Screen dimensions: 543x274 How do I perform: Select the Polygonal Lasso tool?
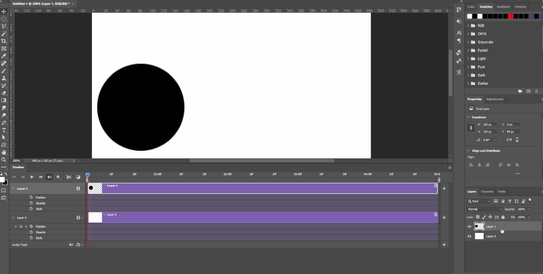(x=4, y=26)
